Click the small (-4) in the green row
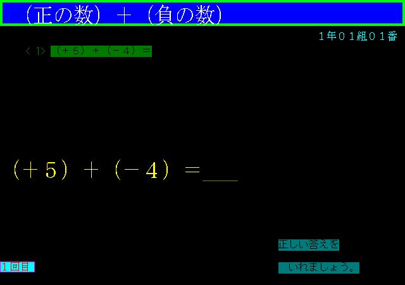Image resolution: width=405 pixels, height=285 pixels. click(x=121, y=51)
